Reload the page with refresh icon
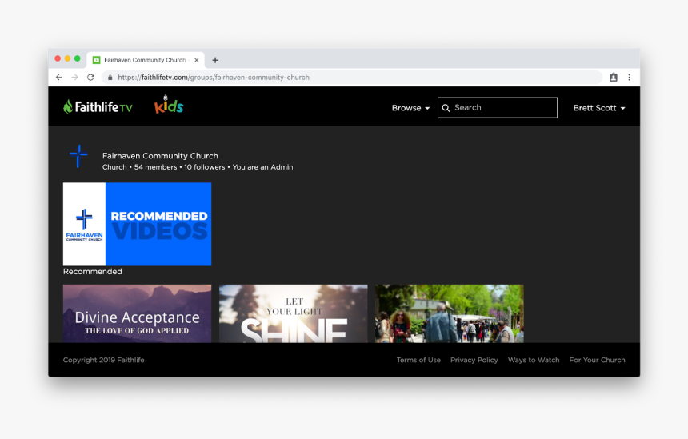 pyautogui.click(x=90, y=78)
